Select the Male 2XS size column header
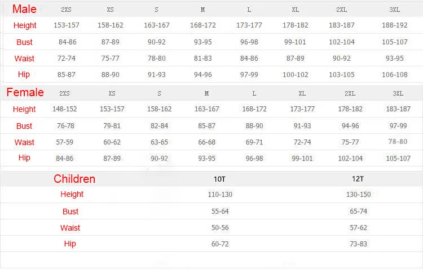This screenshot has width=423, height=270. 66,10
